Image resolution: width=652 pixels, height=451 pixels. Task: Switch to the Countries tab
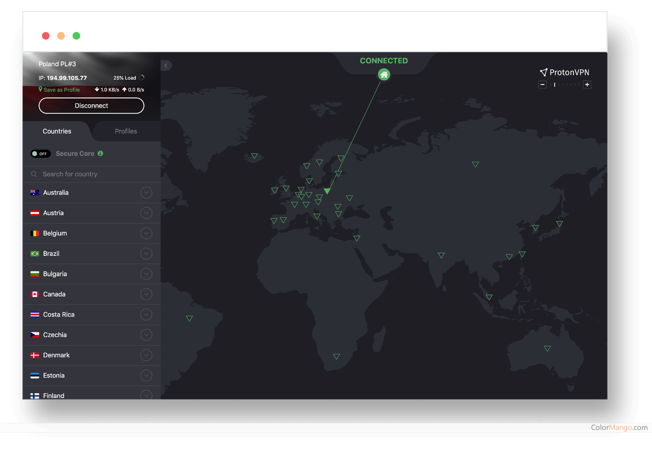pos(57,131)
